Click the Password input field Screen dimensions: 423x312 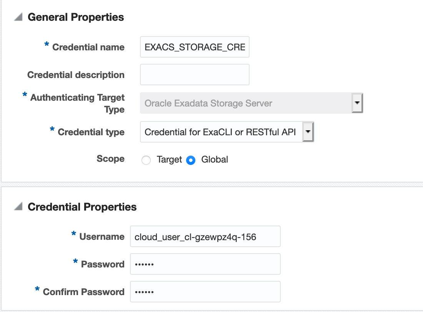205,264
